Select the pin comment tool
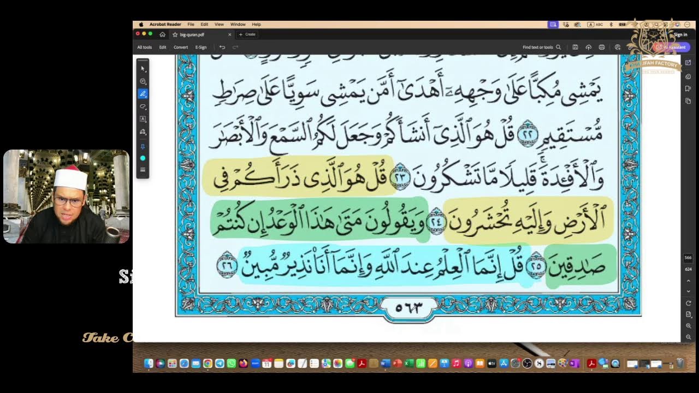 [x=143, y=146]
